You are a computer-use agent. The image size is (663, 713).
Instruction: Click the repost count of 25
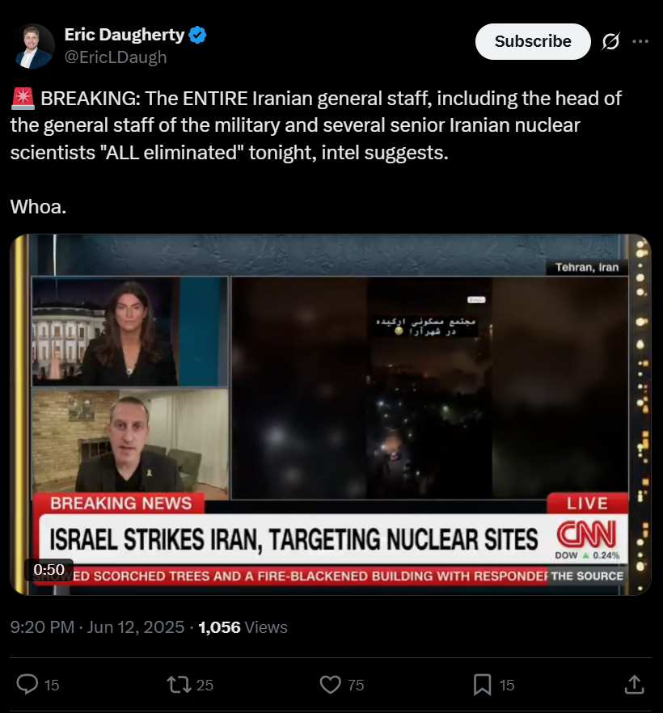click(205, 685)
